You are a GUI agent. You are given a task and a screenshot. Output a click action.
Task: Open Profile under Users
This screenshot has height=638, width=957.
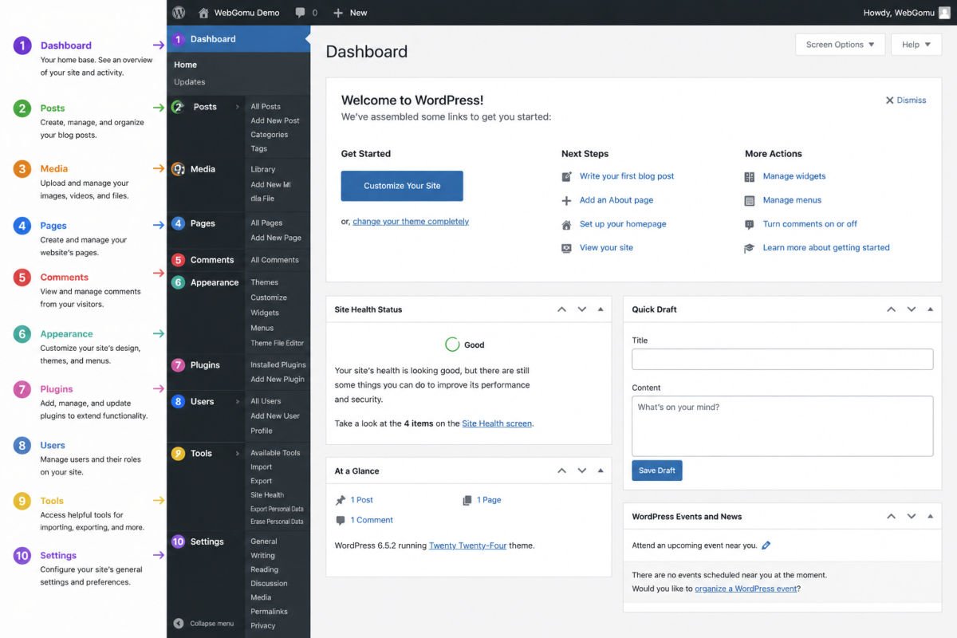pyautogui.click(x=262, y=431)
